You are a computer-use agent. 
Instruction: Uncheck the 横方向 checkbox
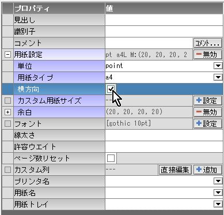pos(111,89)
